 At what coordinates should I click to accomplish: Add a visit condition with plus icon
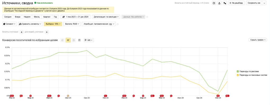pyautogui.click(x=21, y=32)
